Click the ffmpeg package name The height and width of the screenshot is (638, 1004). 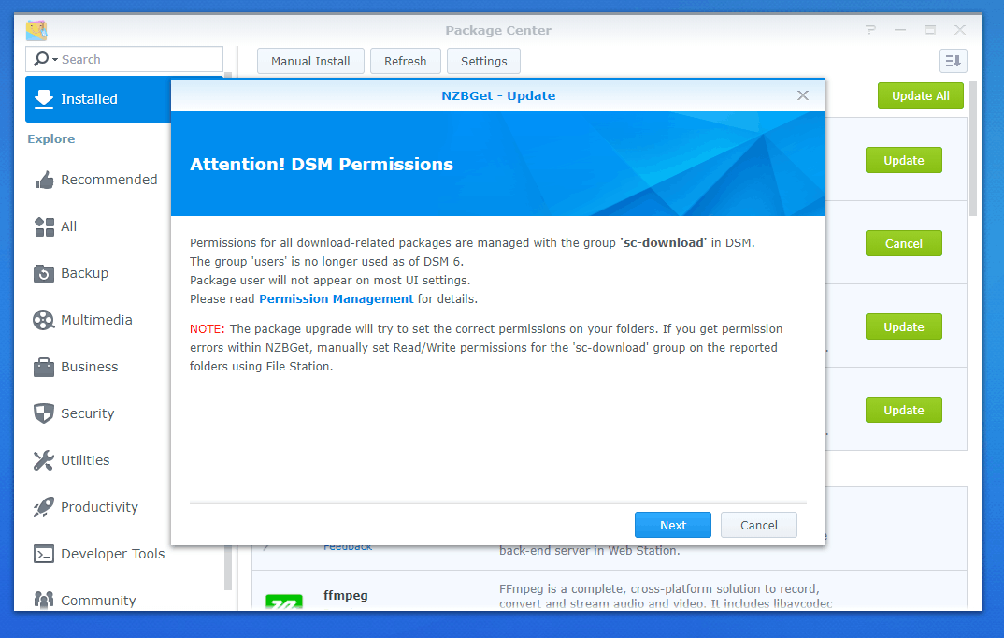(345, 595)
